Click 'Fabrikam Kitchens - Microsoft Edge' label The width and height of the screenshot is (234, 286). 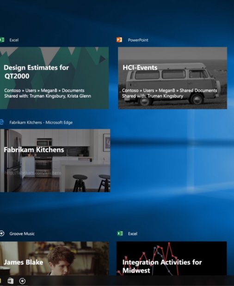point(41,122)
